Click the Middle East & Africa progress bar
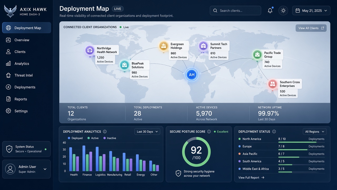This screenshot has height=190, width=337. coord(301,172)
